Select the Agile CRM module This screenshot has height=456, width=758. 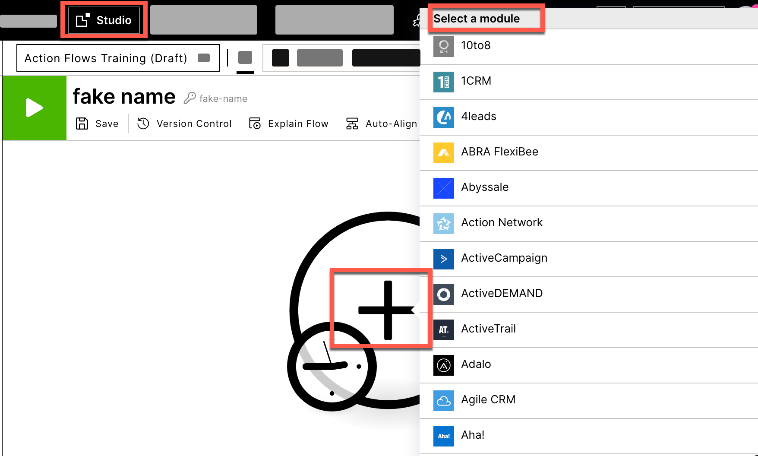(589, 400)
